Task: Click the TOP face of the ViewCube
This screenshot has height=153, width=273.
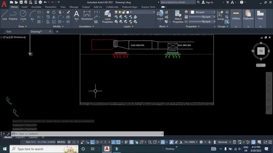Action: coord(261,51)
